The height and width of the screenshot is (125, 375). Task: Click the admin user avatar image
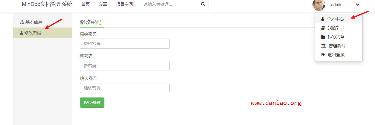click(319, 5)
